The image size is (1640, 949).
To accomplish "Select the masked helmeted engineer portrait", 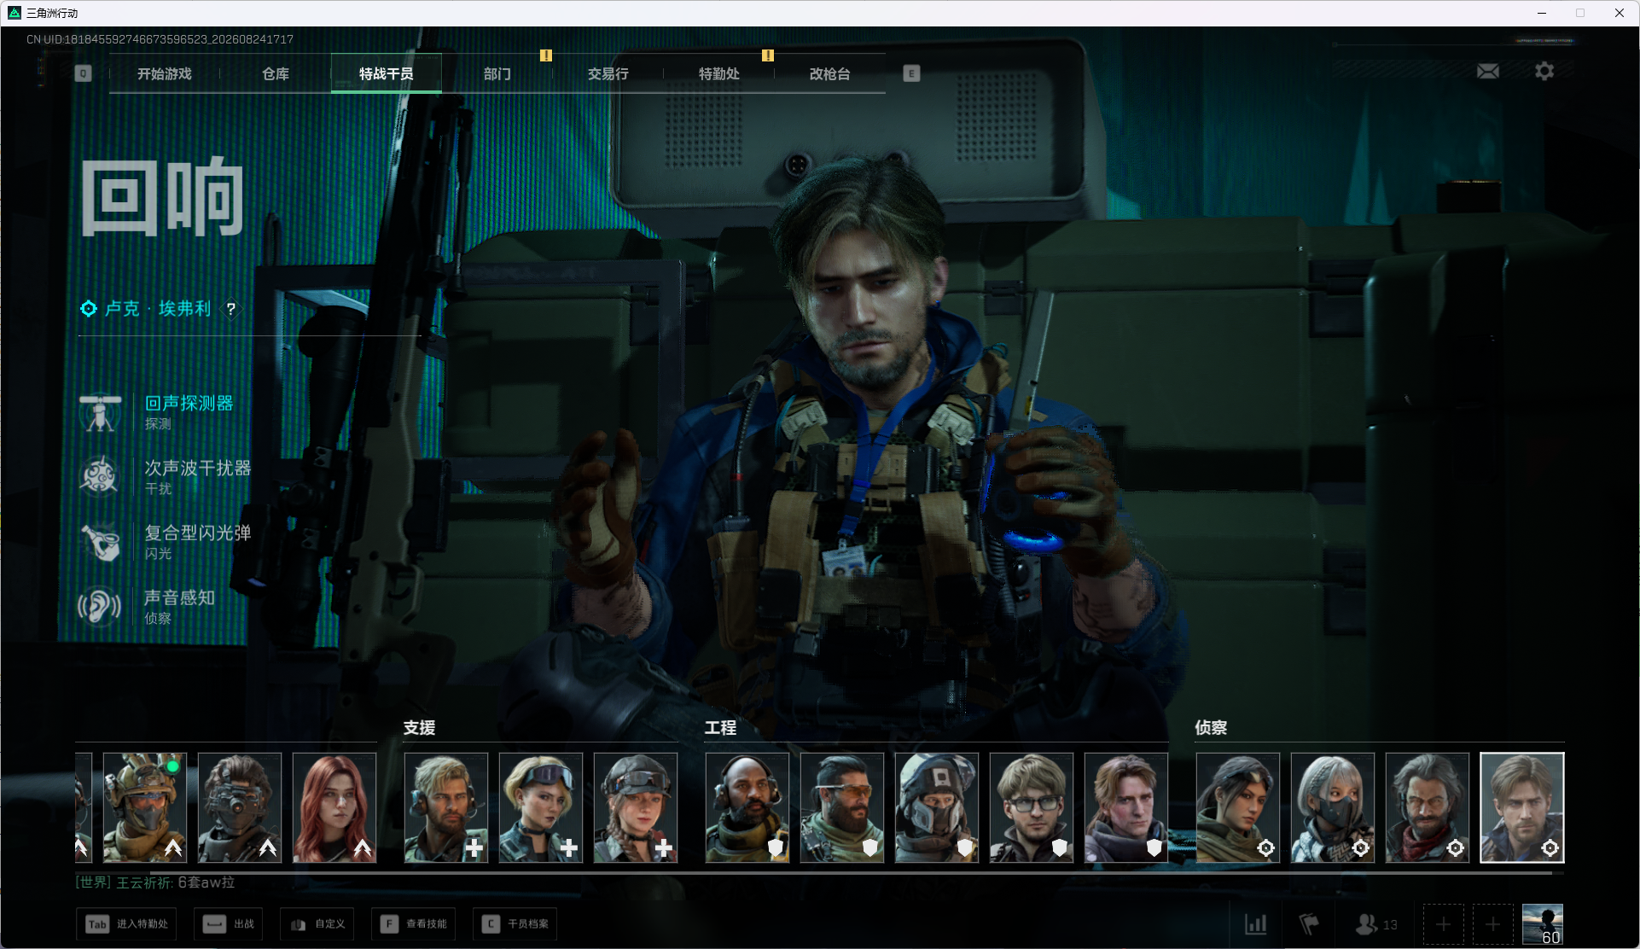I will coord(937,807).
